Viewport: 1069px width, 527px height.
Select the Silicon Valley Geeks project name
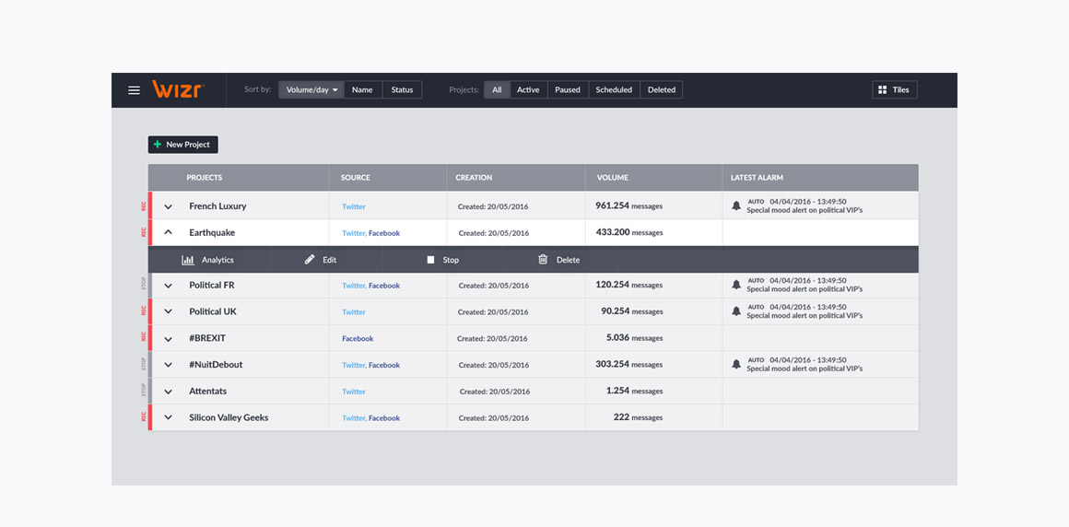point(229,417)
